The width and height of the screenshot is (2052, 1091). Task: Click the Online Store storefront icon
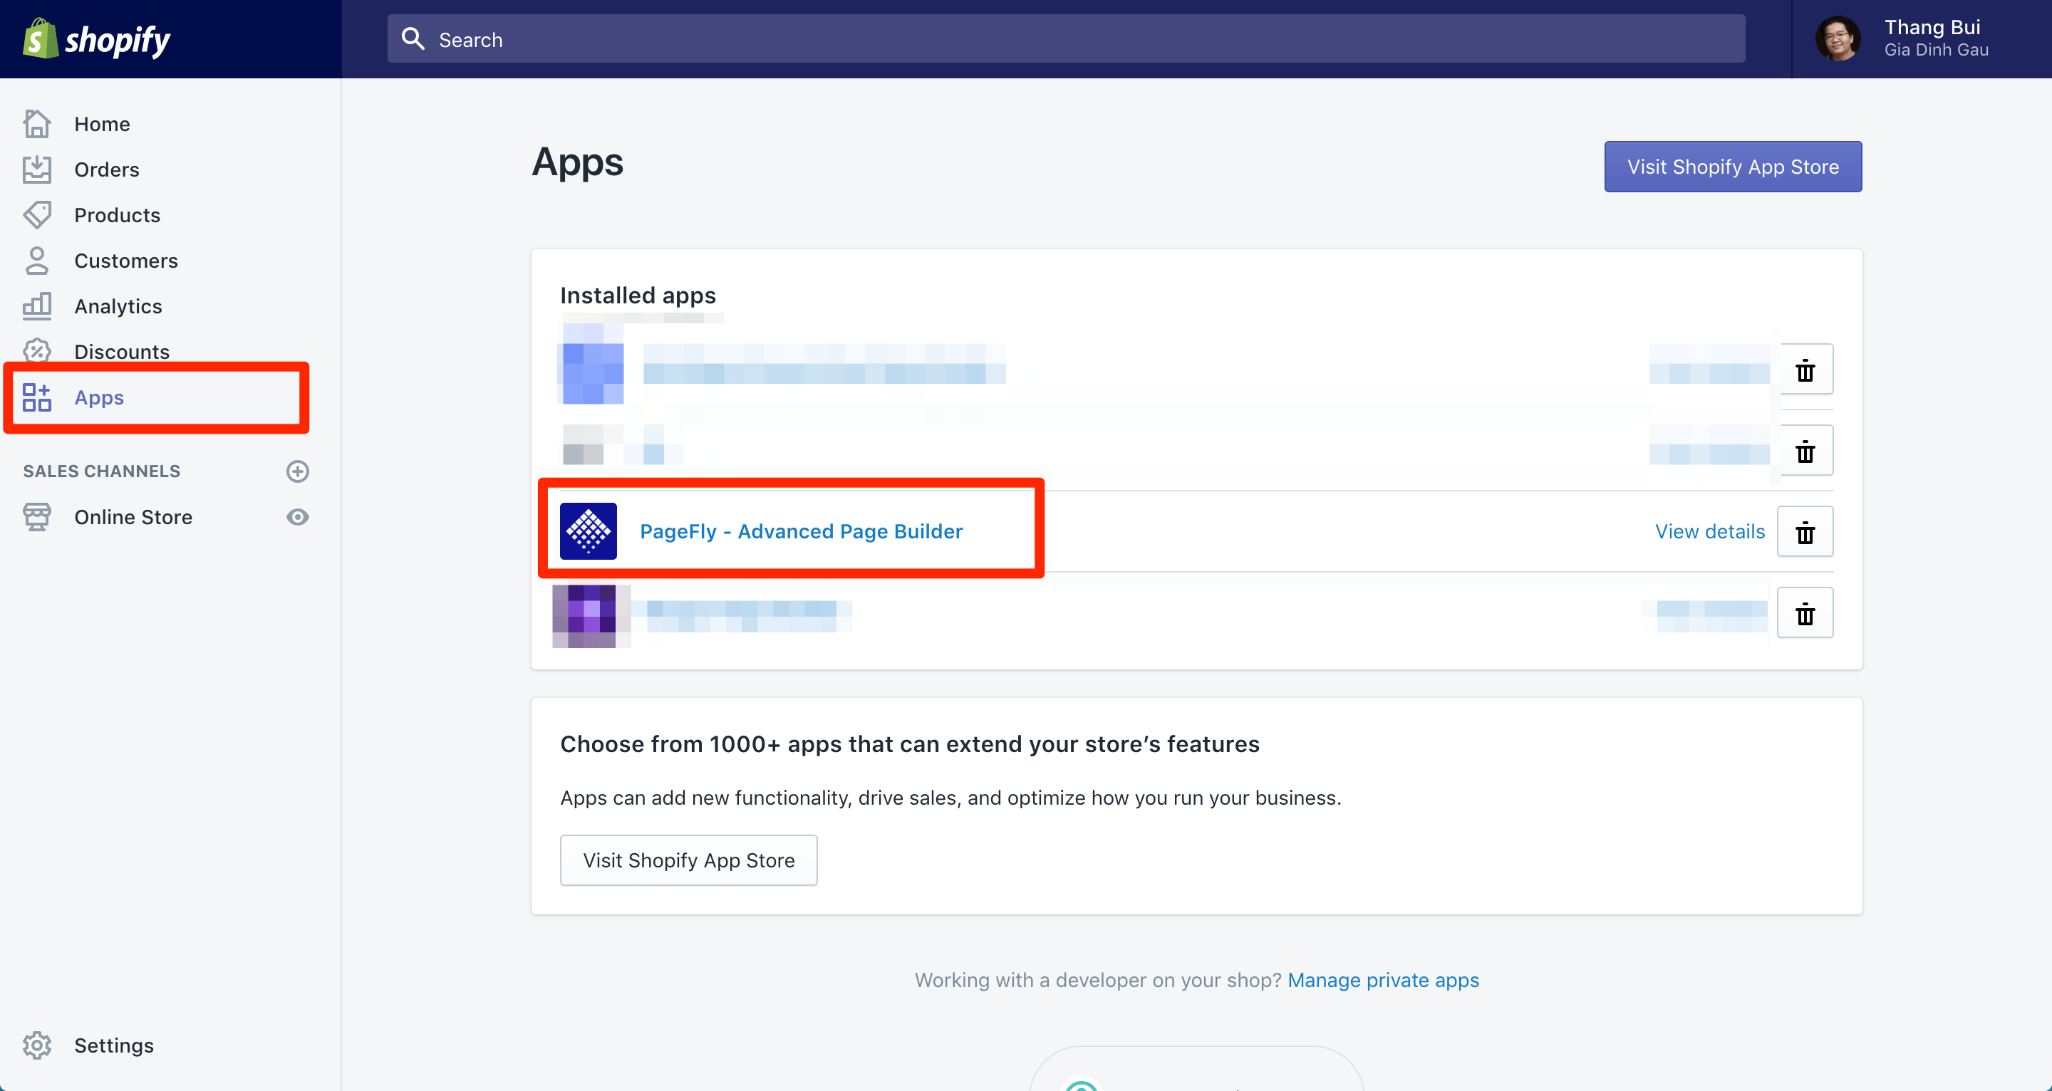click(x=36, y=517)
